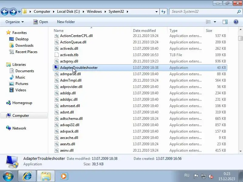Select the admparse.dll file icon
The width and height of the screenshot is (243, 182).
(57, 74)
